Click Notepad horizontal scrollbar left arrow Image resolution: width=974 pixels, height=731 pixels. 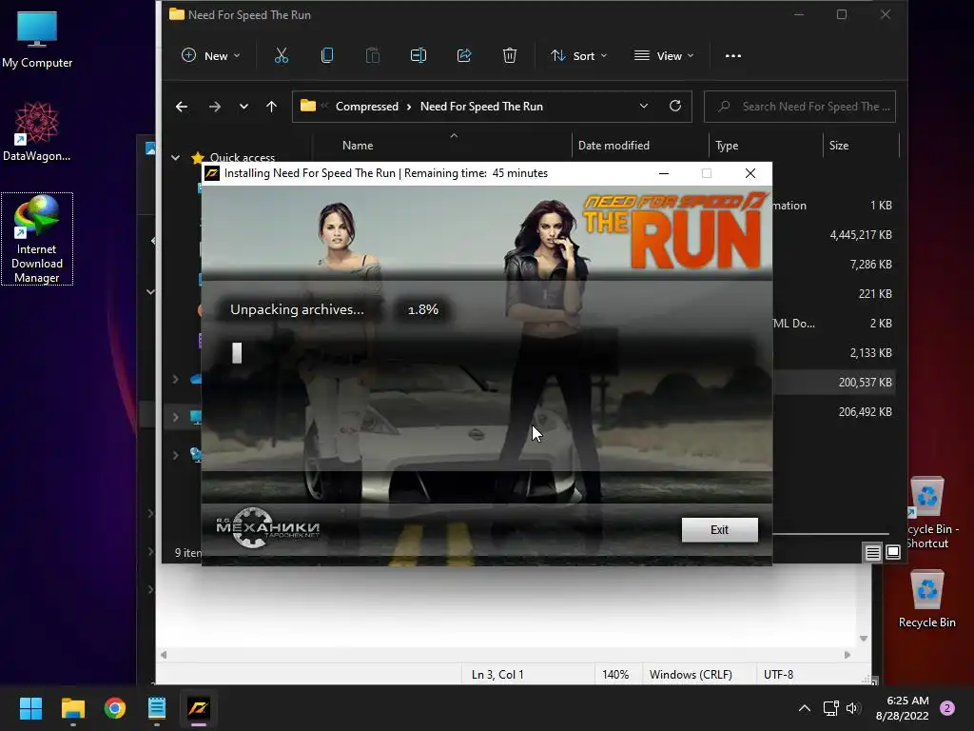164,655
